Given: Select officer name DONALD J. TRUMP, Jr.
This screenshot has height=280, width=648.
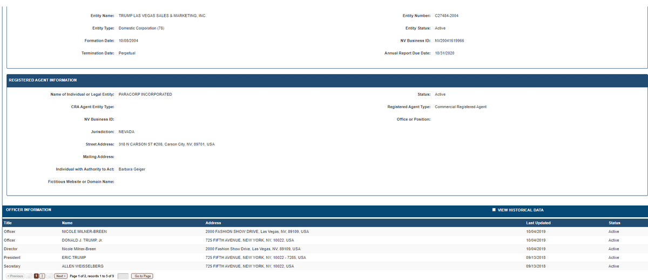Looking at the screenshot, I should 83,240.
